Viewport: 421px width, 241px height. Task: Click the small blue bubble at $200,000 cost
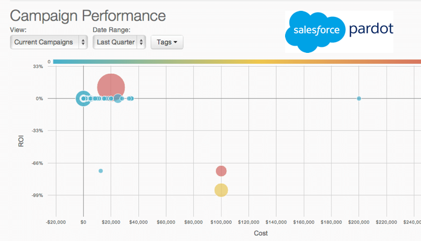click(x=359, y=98)
